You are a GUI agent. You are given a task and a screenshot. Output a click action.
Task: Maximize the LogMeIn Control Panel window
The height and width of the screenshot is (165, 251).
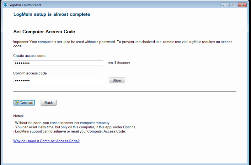233,5
